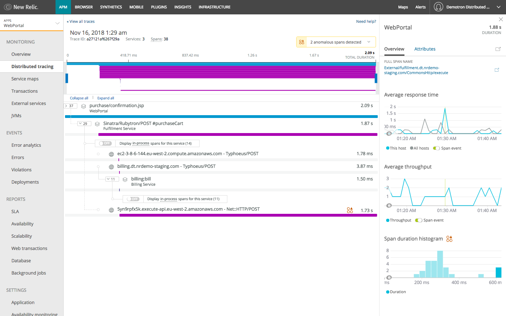Click the anomaly icon in anomalous spans banner
This screenshot has height=316, width=506.
point(301,42)
